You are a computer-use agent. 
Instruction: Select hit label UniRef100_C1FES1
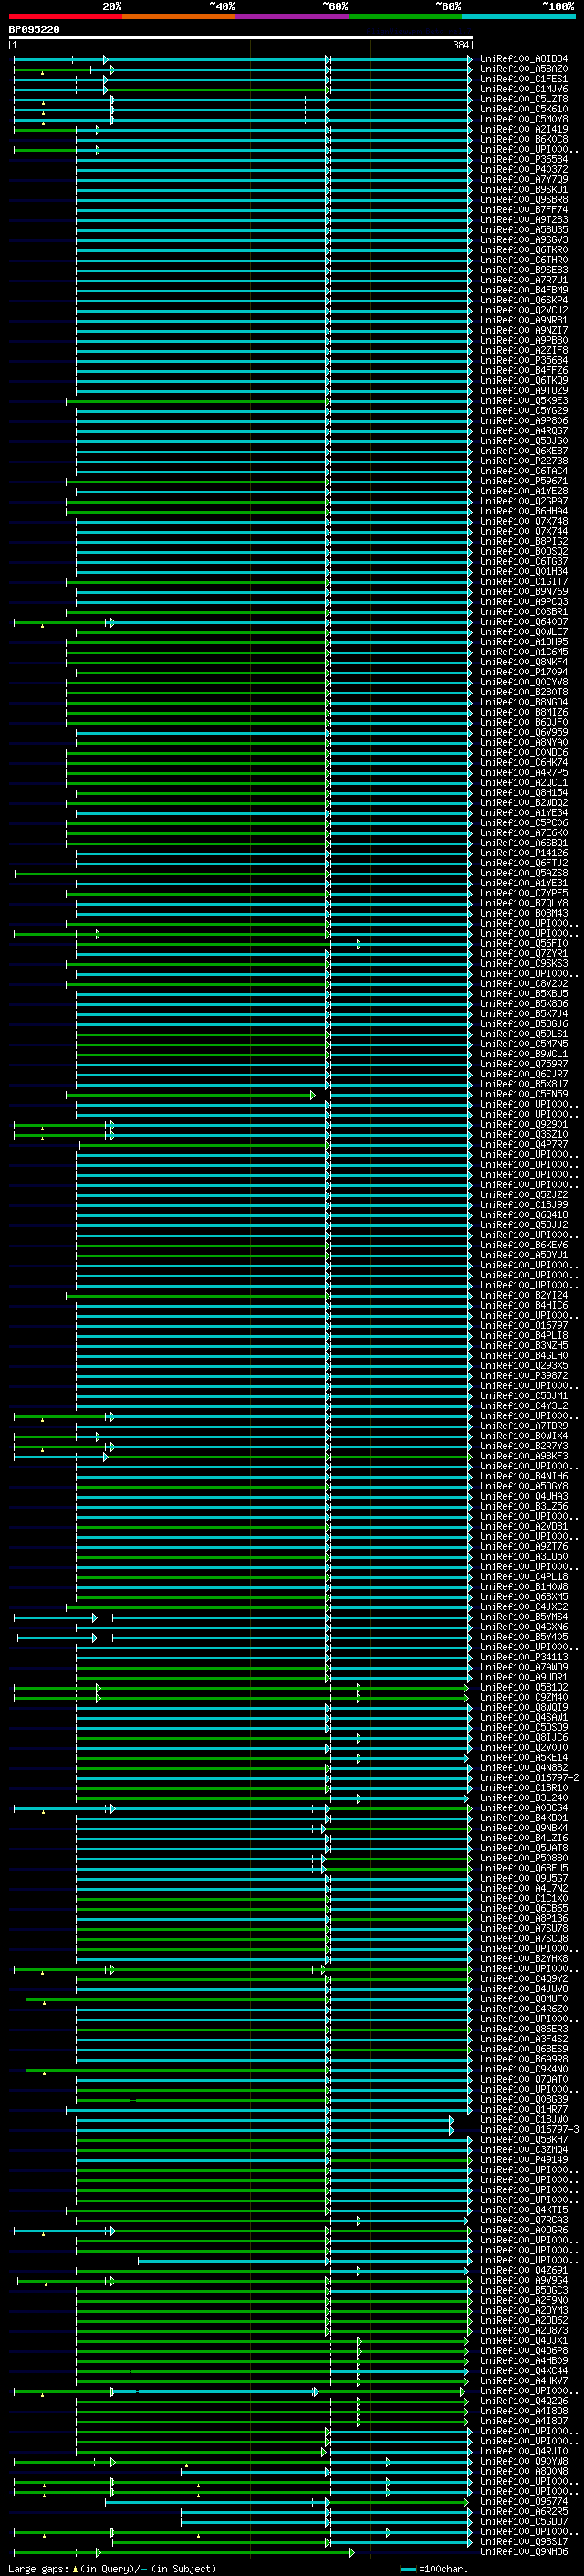pos(524,79)
